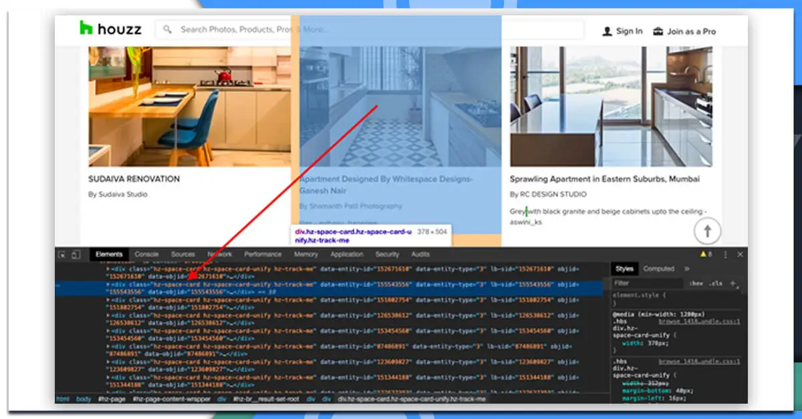This screenshot has width=802, height=419.
Task: Toggle the :hov element state panel
Action: point(696,283)
